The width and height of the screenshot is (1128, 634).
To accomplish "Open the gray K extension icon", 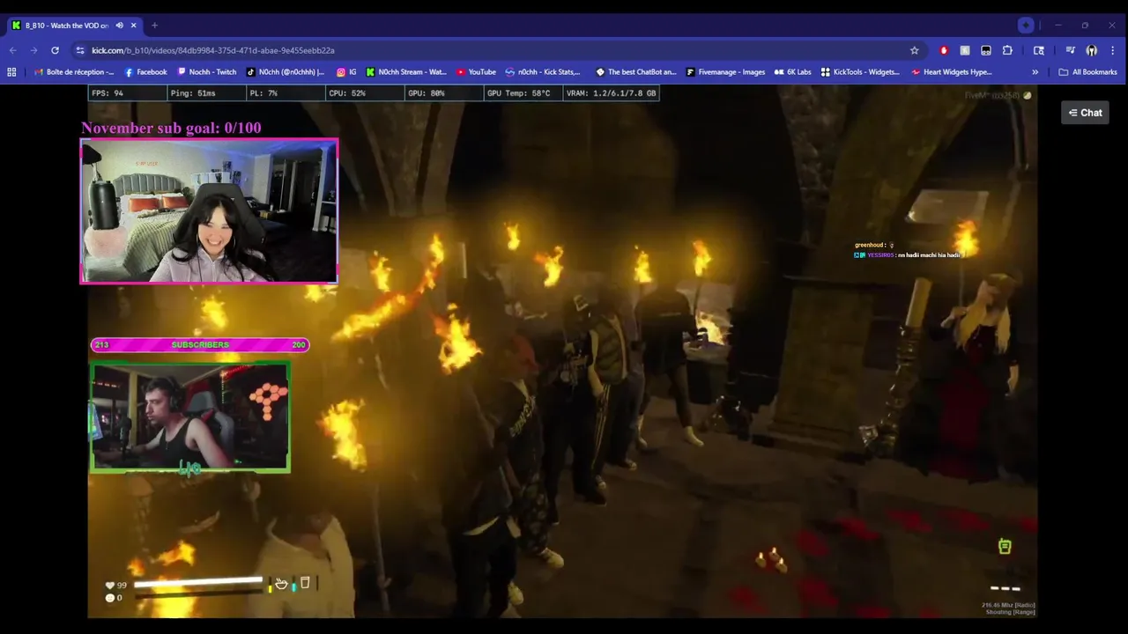I will click(x=965, y=50).
